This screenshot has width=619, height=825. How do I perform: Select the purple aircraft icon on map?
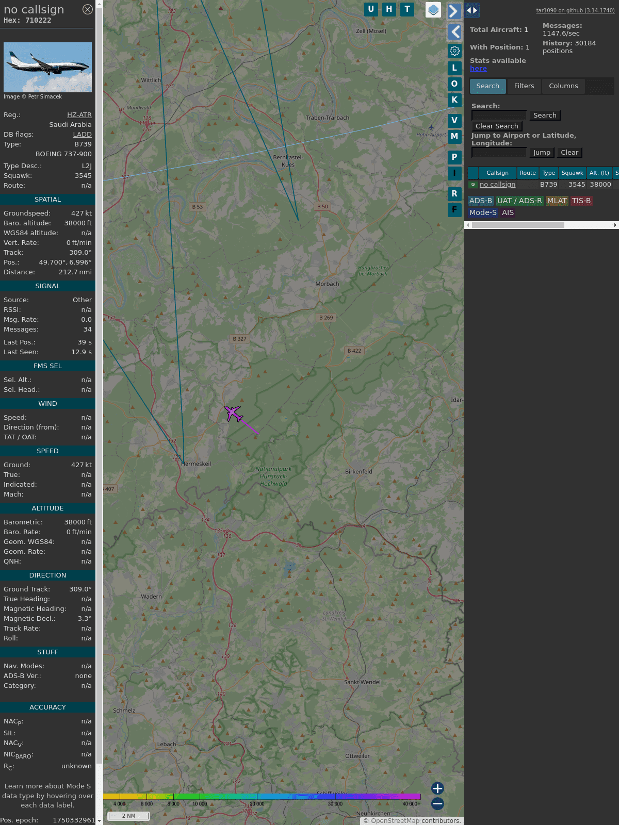pos(234,413)
